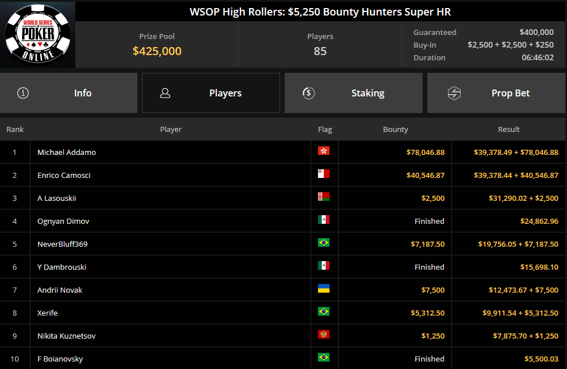Click the buy-in $2,500 + $2,500 + $250
The height and width of the screenshot is (369, 567).
(x=511, y=45)
